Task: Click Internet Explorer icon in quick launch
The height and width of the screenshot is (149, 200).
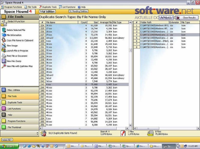Action: point(29,146)
